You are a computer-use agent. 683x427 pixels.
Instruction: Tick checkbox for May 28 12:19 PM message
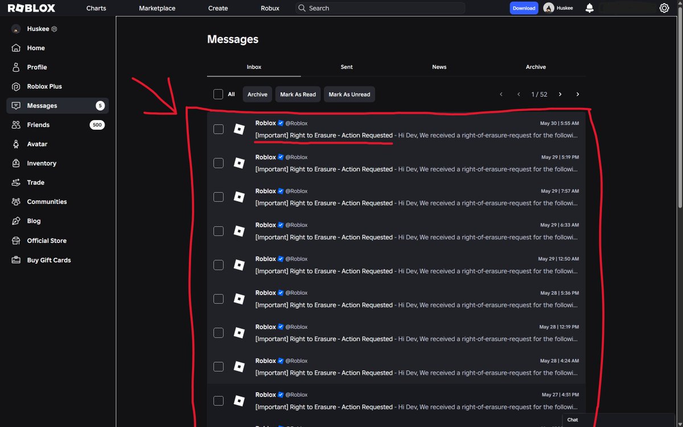219,333
